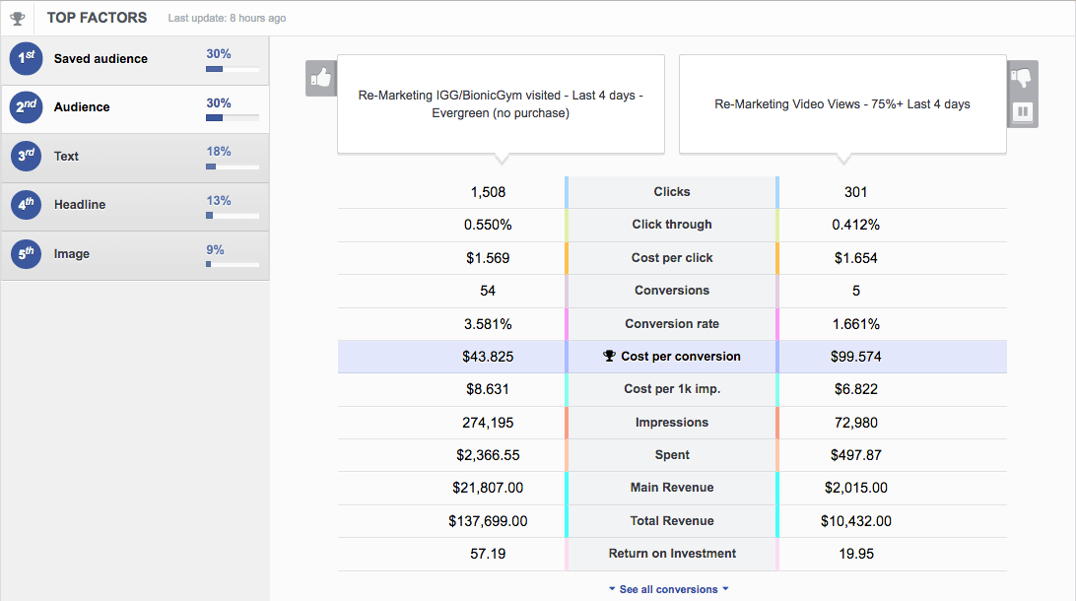Screen dimensions: 1076x601
Task: Click the Saved audience 30% progress bar
Action: point(233,69)
